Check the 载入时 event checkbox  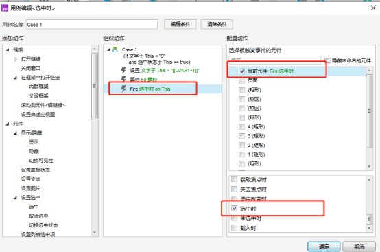pyautogui.click(x=234, y=228)
